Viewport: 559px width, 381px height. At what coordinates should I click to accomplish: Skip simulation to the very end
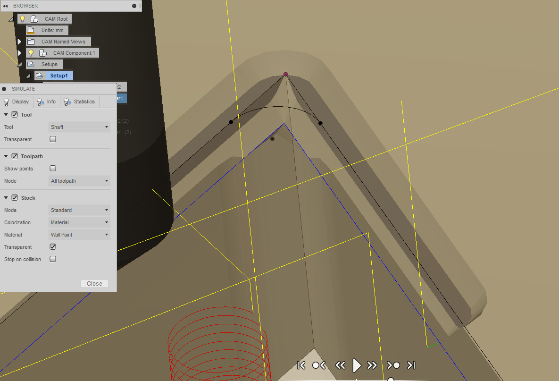411,365
